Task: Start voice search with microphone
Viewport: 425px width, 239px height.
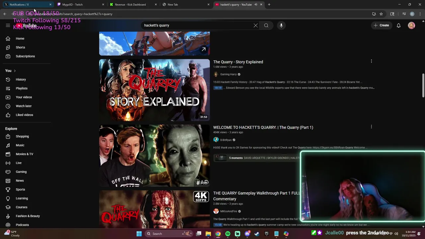Action: tap(281, 26)
